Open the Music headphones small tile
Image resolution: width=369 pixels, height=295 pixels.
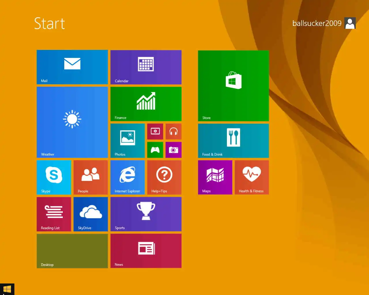[174, 132]
